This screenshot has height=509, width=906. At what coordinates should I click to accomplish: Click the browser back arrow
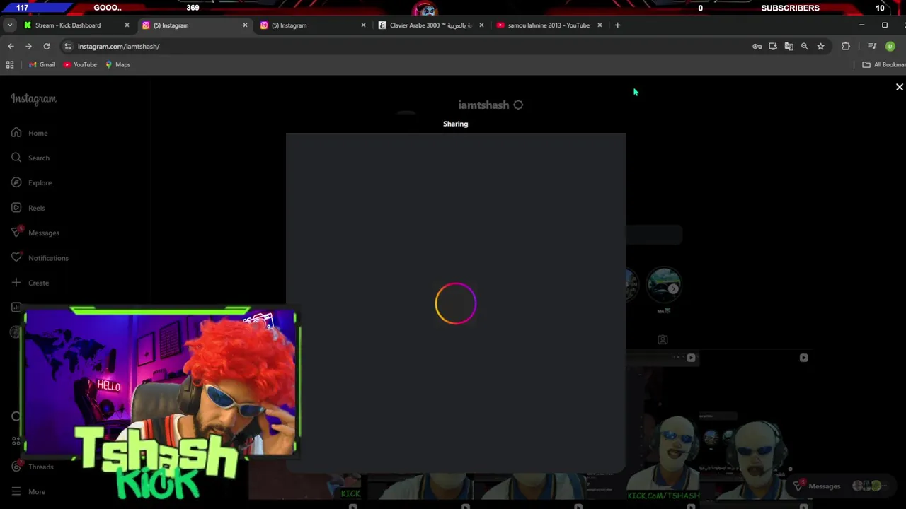click(x=11, y=46)
